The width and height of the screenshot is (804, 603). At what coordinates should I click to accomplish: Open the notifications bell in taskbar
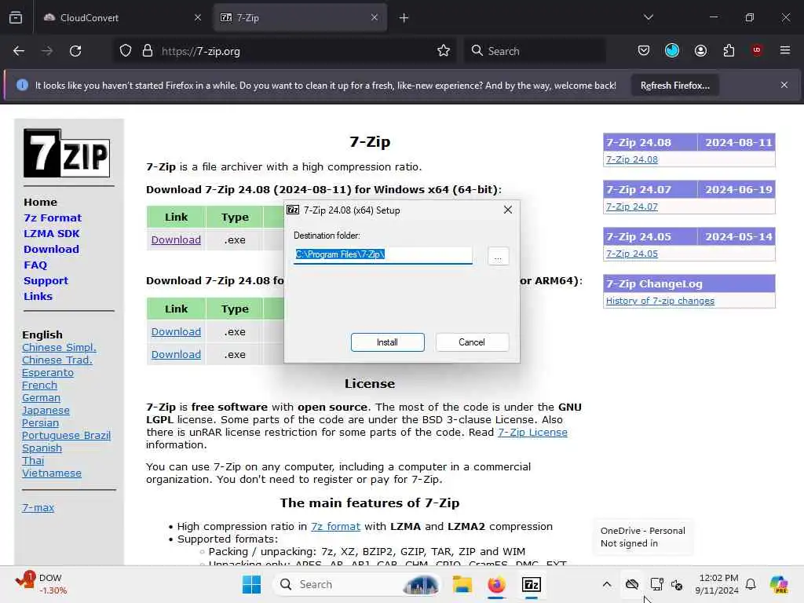point(751,584)
